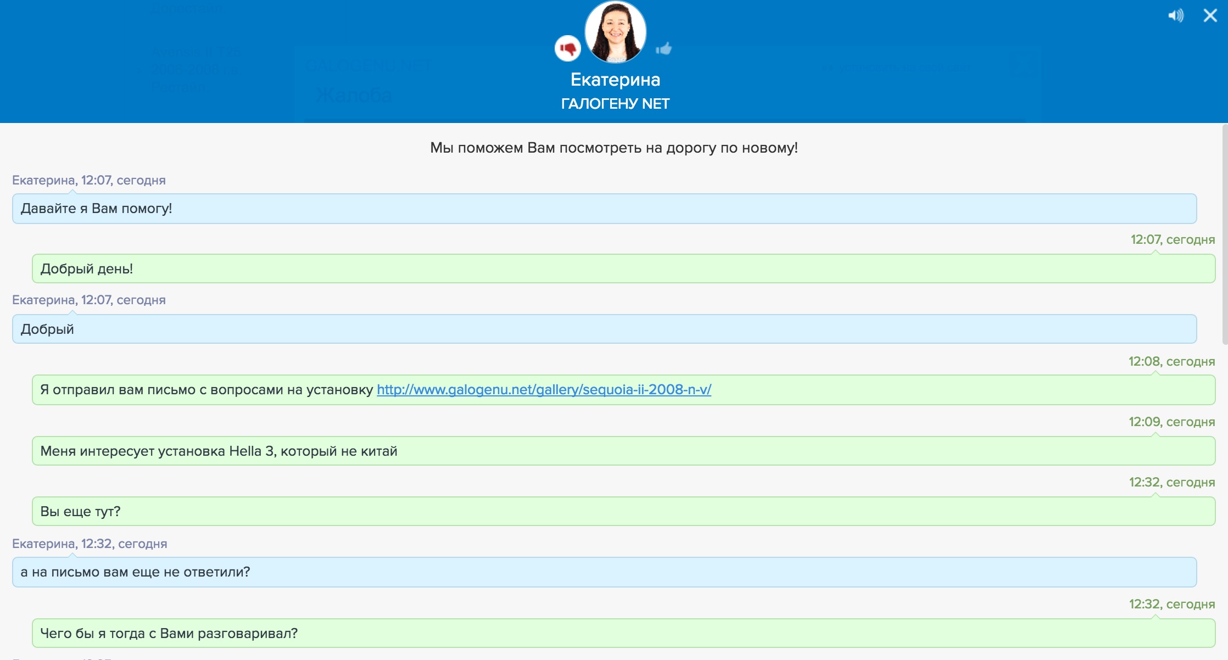The width and height of the screenshot is (1228, 660).
Task: Click operator Екатерина's avatar photo
Action: pos(615,32)
